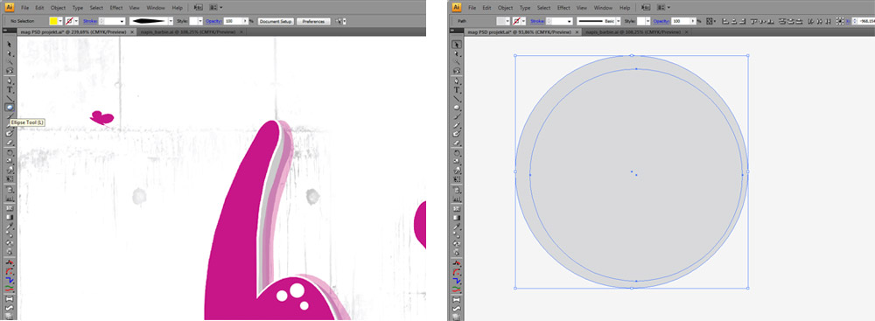
Task: Click the Stroke link in left window
Action: pyautogui.click(x=90, y=21)
